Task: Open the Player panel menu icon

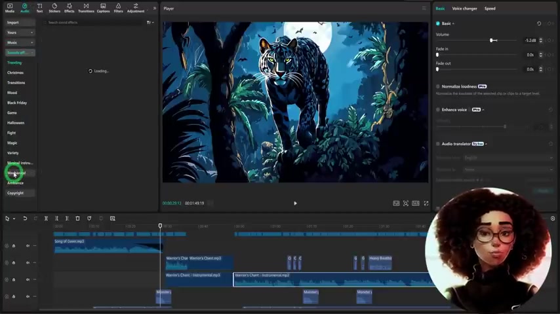Action: pyautogui.click(x=424, y=9)
